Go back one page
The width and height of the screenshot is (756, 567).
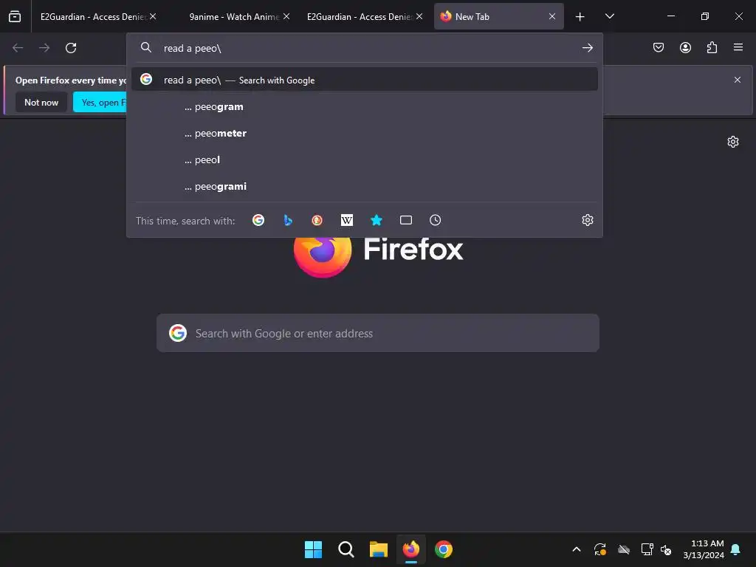[18, 48]
